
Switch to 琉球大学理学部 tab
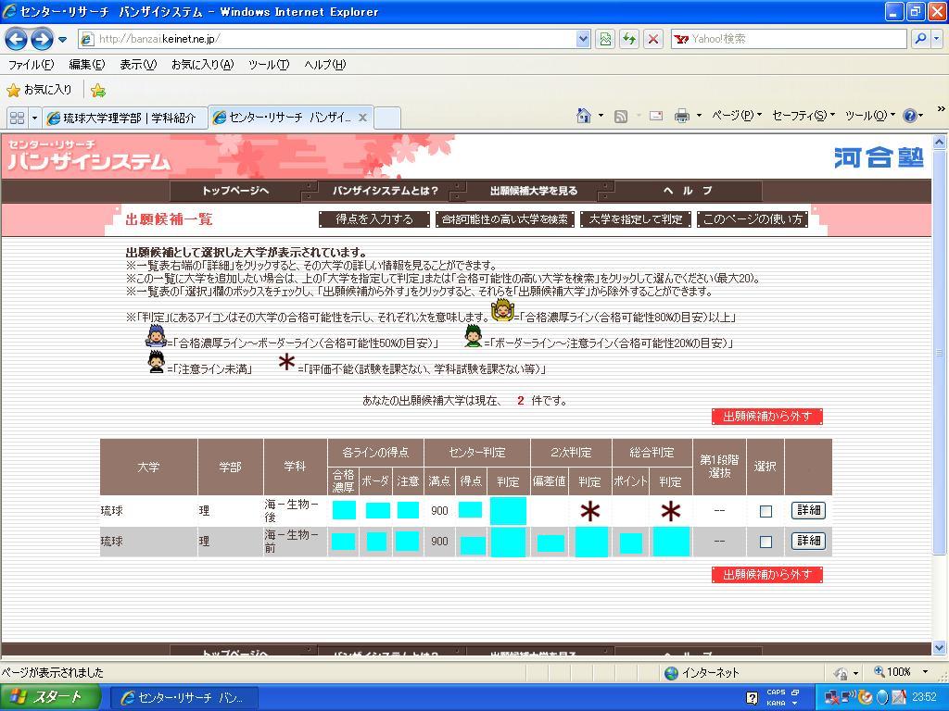point(125,118)
